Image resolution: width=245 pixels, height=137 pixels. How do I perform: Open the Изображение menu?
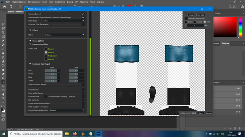34,2
